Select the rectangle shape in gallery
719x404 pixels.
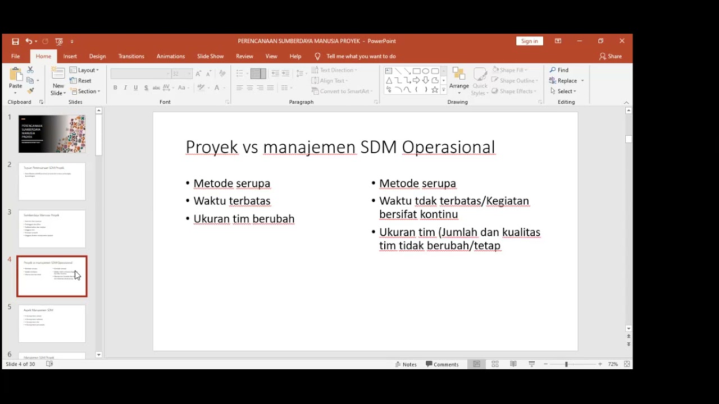pos(416,71)
